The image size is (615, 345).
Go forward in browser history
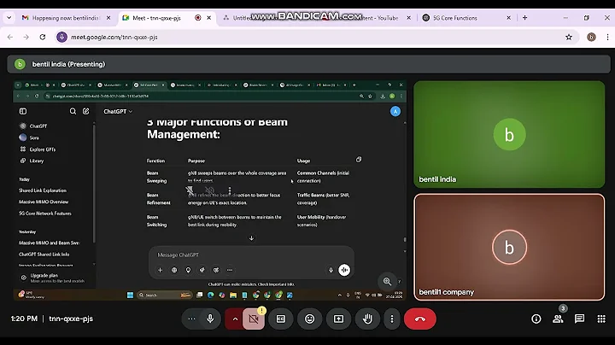click(26, 37)
